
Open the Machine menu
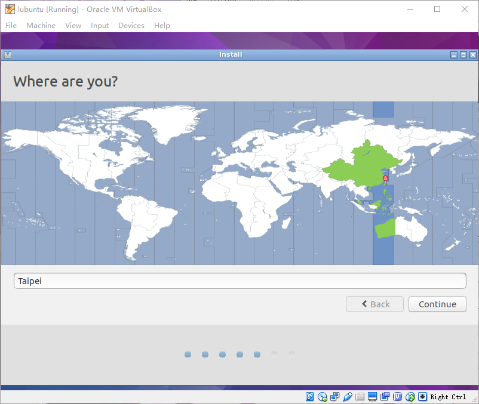click(41, 26)
